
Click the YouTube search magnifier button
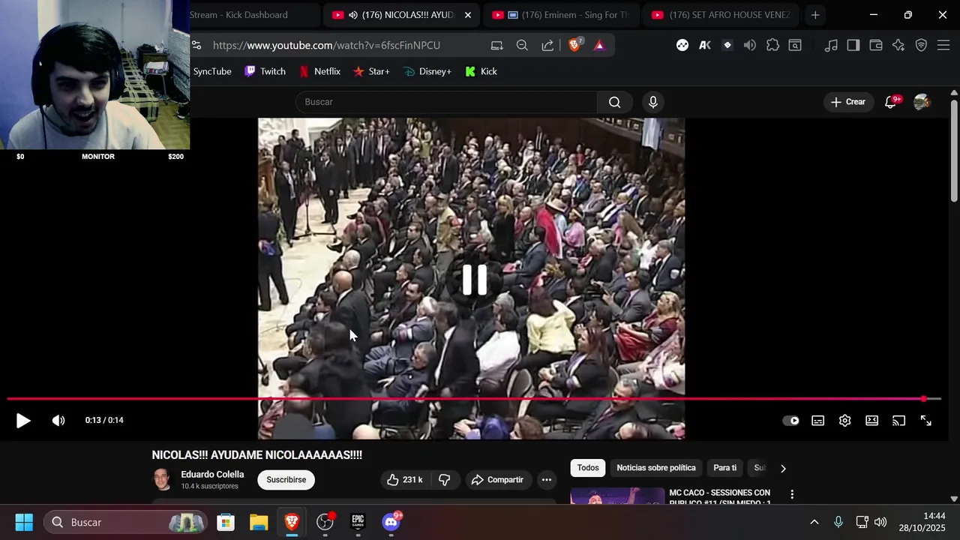point(615,102)
